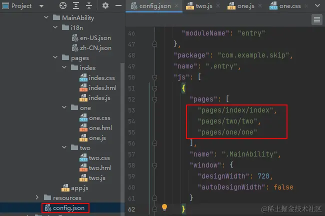Click the yellow lightbulb intention icon
325x216 pixels.
pyautogui.click(x=164, y=207)
